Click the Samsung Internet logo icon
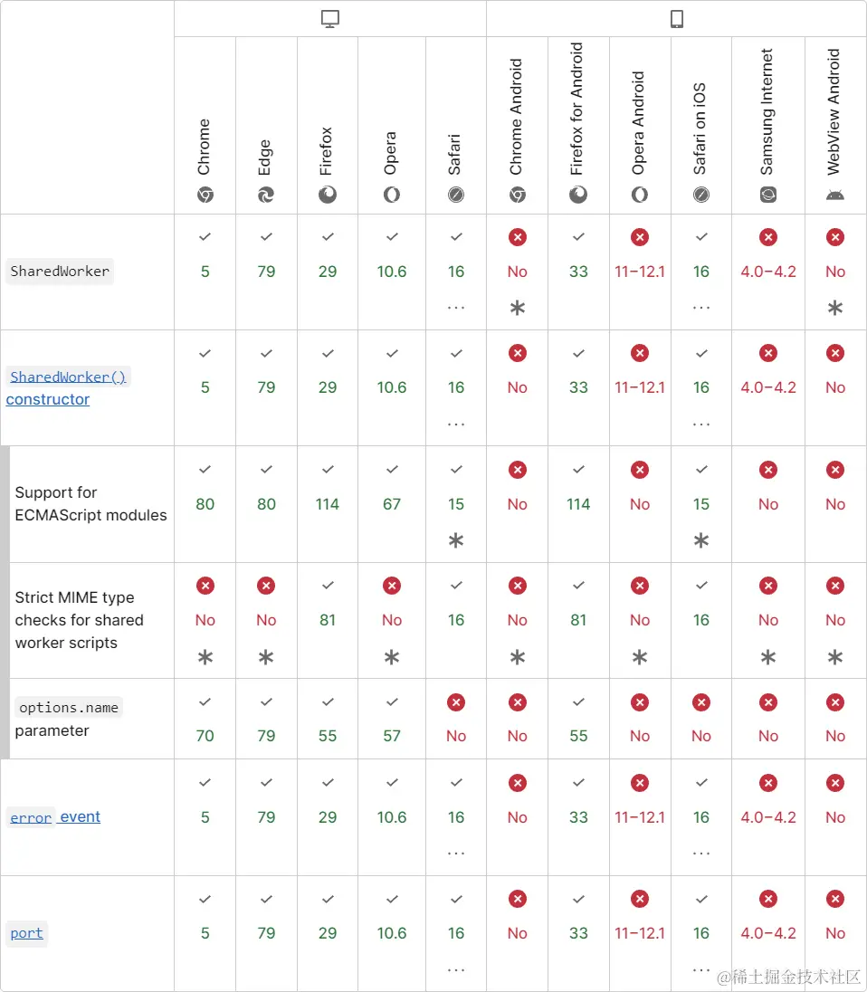 pyautogui.click(x=768, y=194)
